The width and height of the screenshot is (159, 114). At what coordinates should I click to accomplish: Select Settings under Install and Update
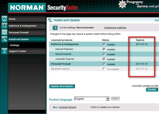click(15, 45)
